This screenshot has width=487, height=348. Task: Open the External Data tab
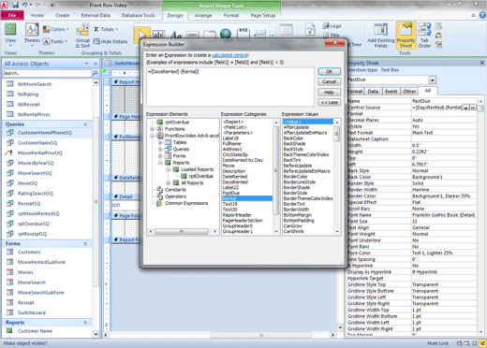(x=96, y=15)
